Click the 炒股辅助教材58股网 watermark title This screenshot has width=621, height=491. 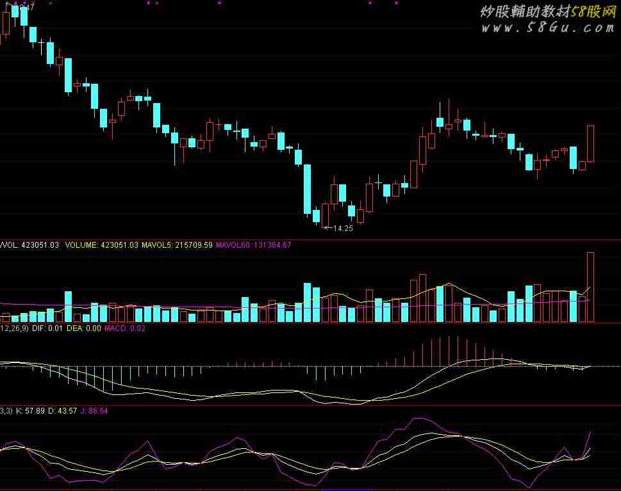pyautogui.click(x=547, y=12)
